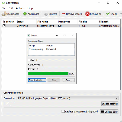Sort by the File name column header
The image size is (122, 122).
click(47, 22)
